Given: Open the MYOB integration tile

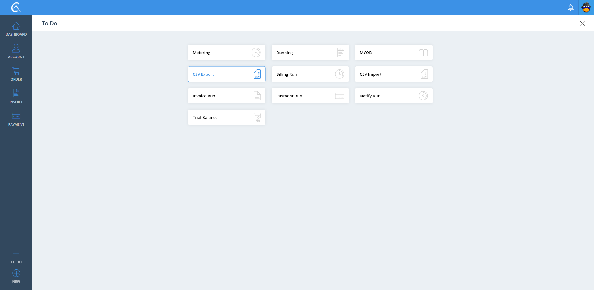Looking at the screenshot, I should pyautogui.click(x=394, y=53).
